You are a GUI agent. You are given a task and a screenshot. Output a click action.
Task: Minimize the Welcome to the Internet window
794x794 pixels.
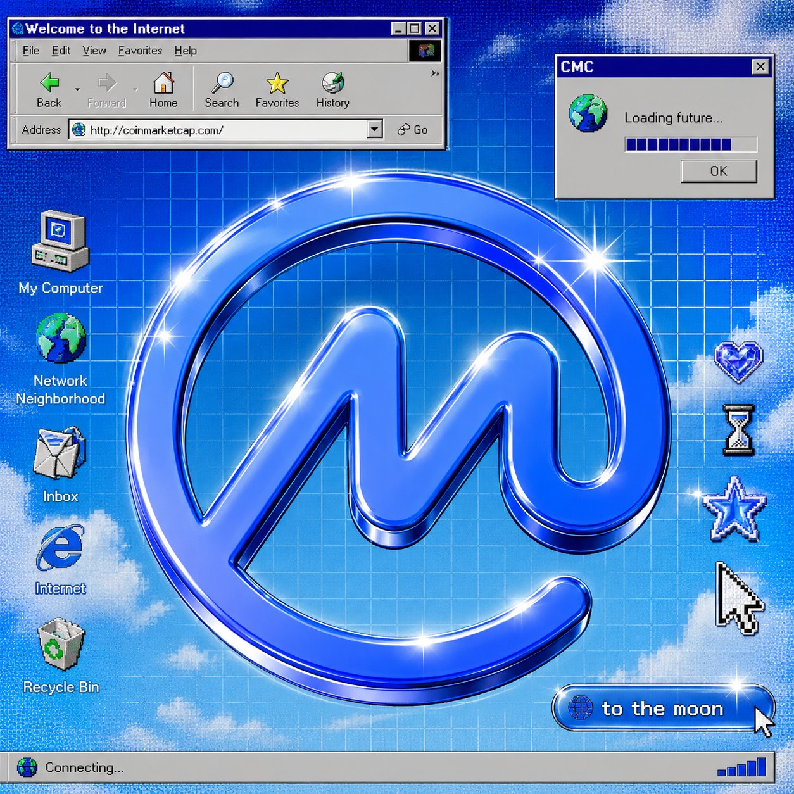[398, 28]
